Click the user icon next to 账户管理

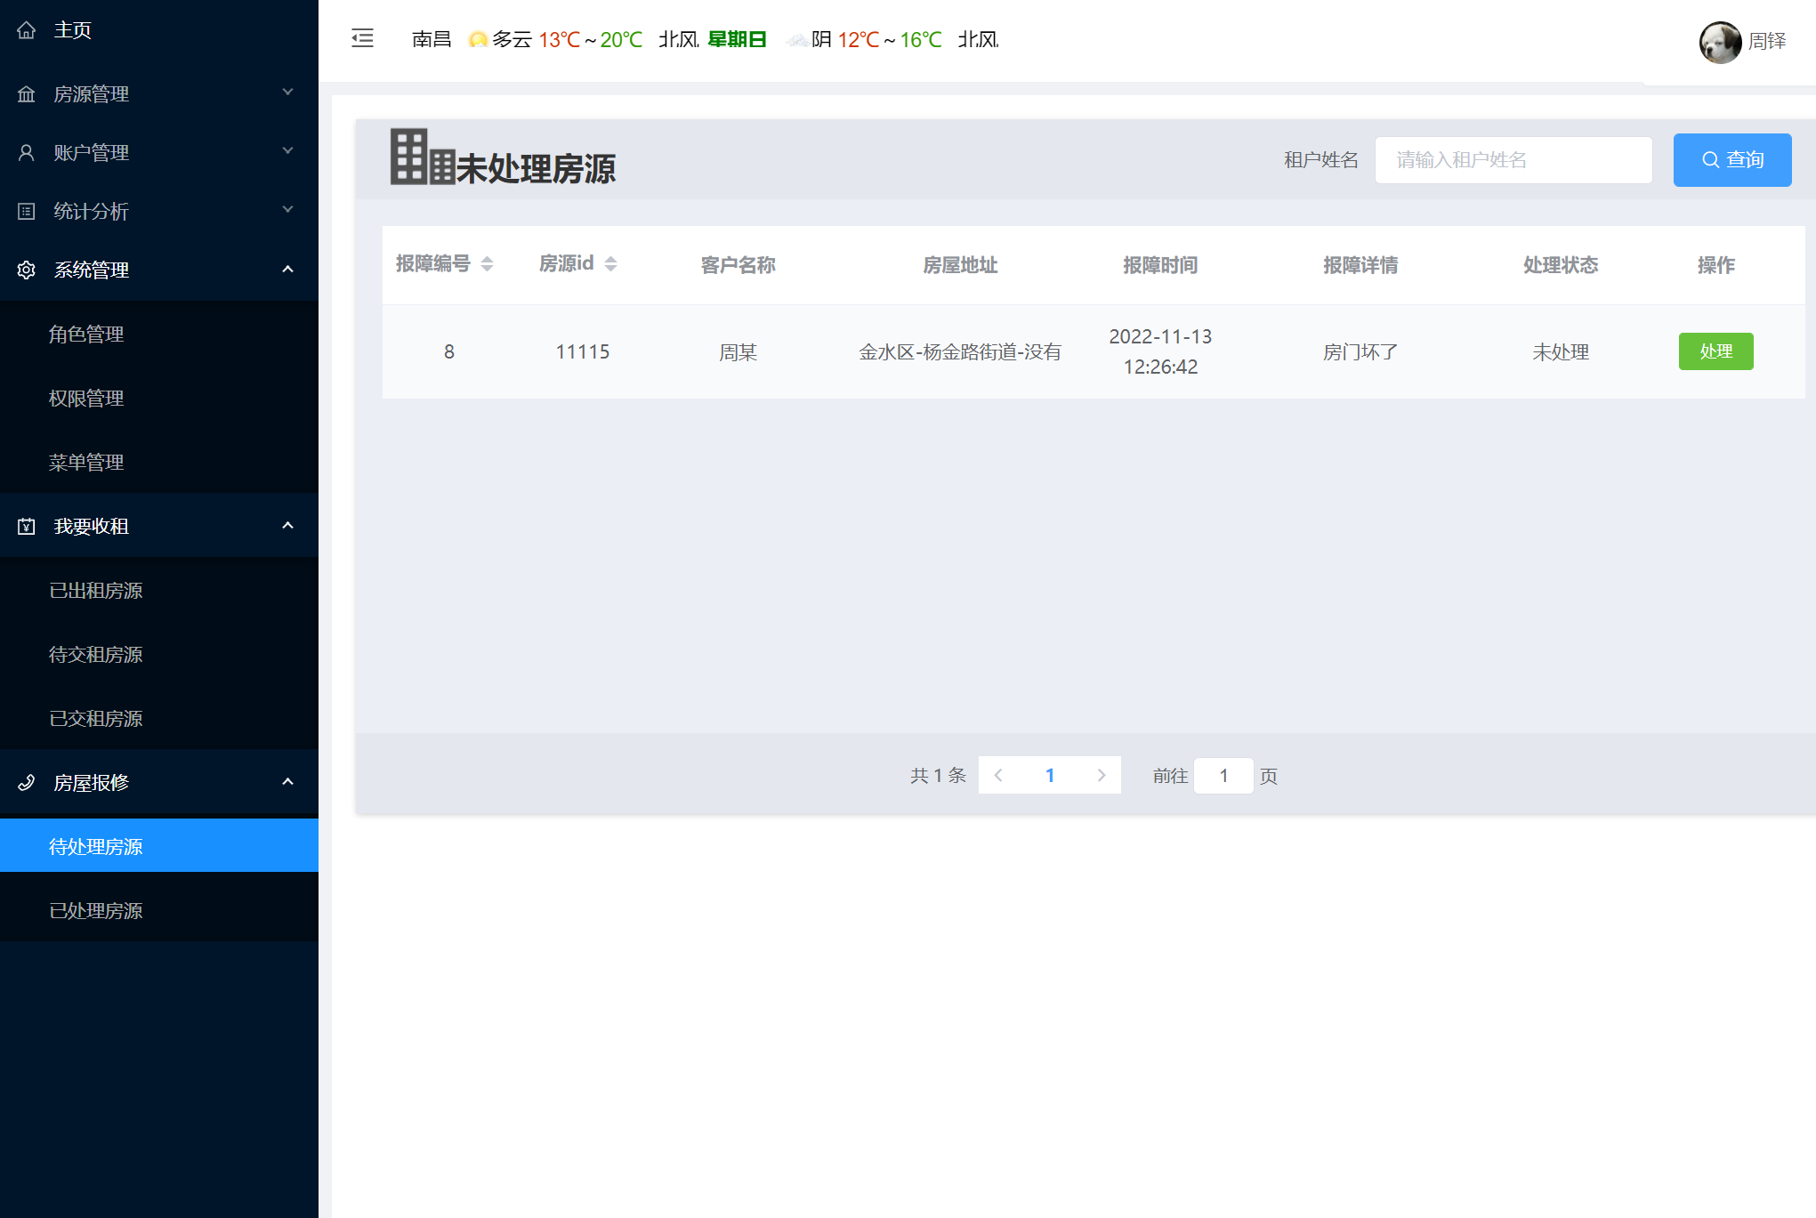pos(27,153)
